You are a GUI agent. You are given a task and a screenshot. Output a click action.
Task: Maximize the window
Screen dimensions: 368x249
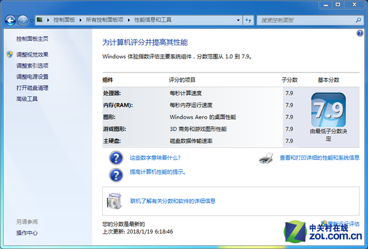(338, 5)
